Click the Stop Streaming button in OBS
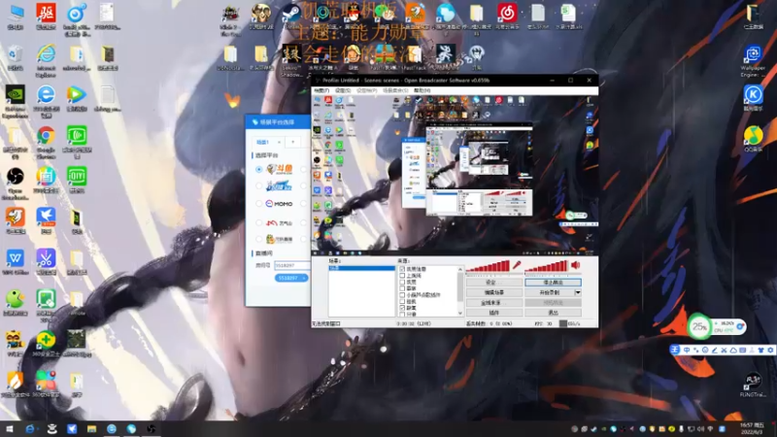 point(553,283)
